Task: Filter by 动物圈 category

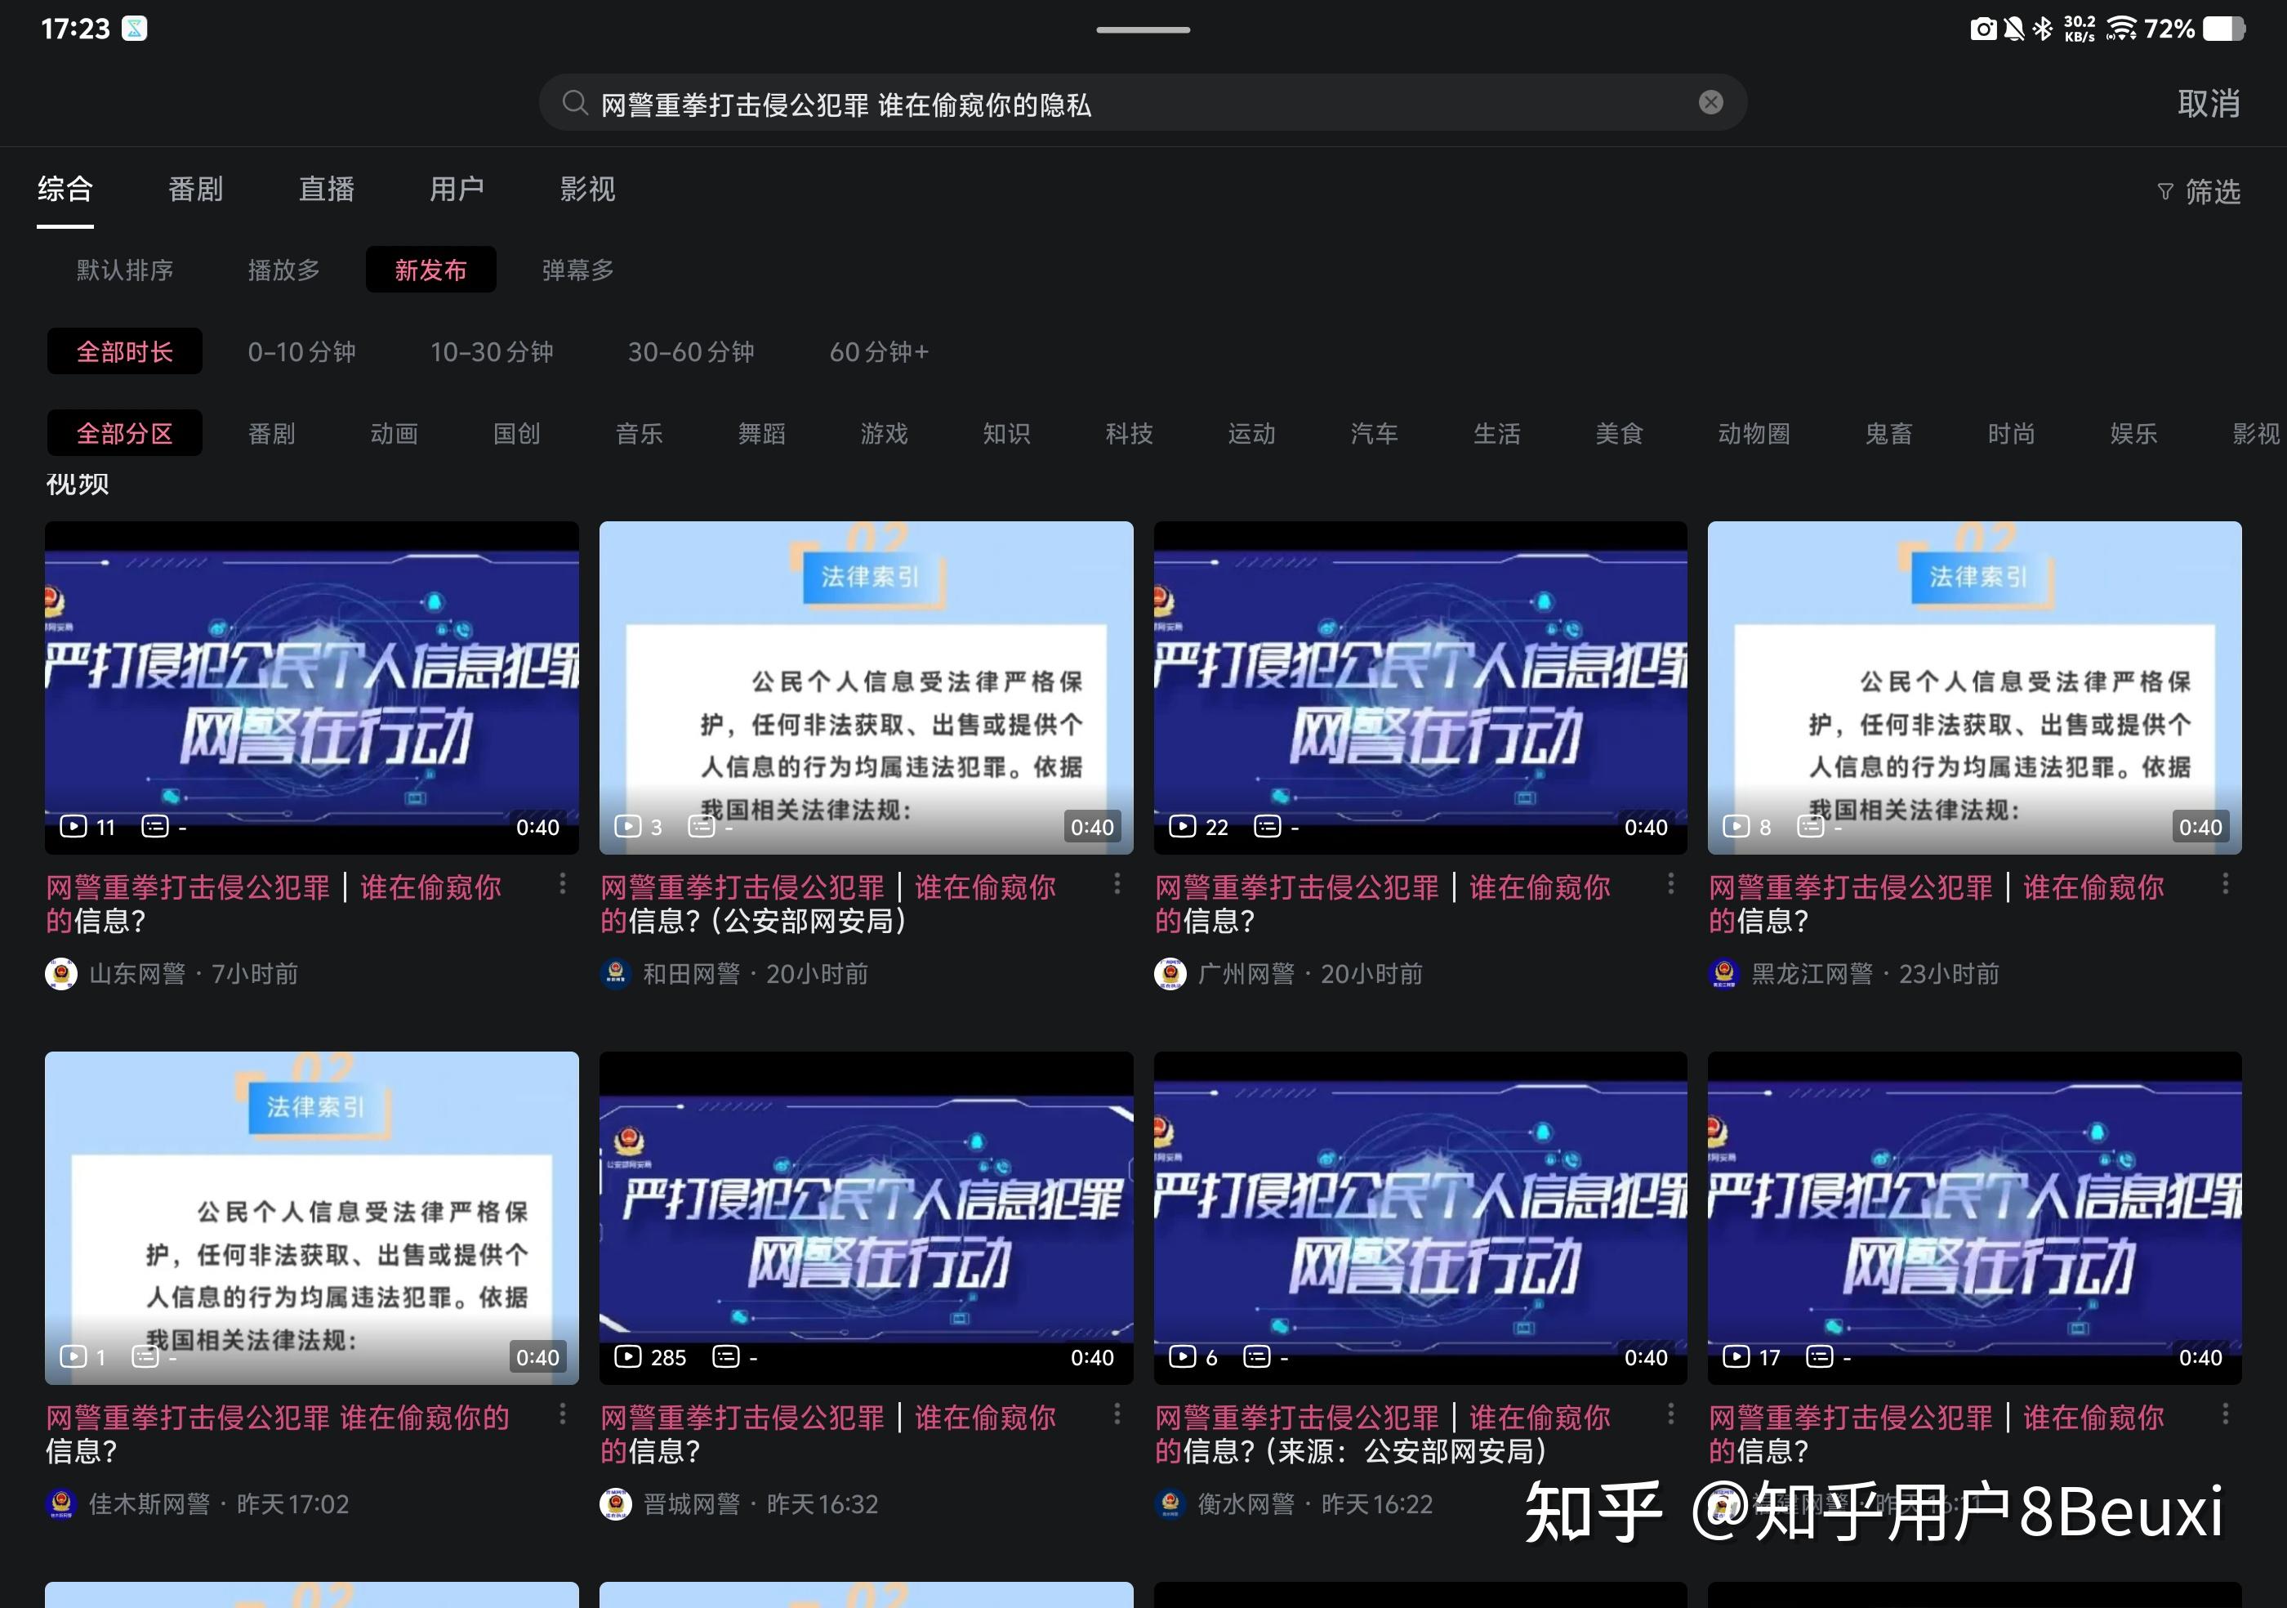Action: (x=1754, y=433)
